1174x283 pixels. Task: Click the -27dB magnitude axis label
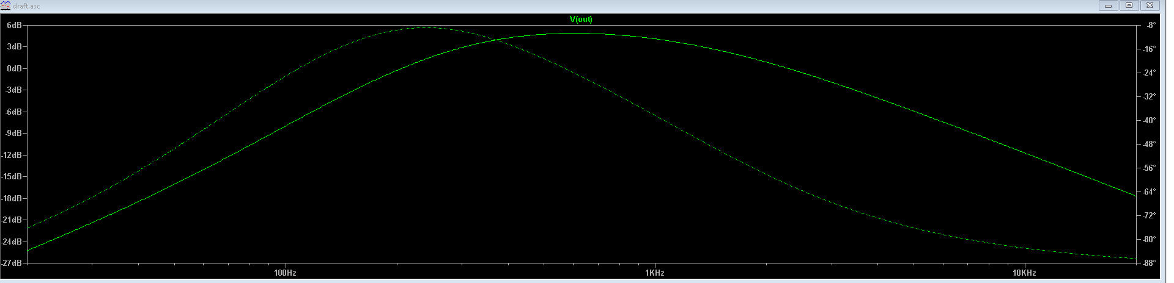coord(12,263)
